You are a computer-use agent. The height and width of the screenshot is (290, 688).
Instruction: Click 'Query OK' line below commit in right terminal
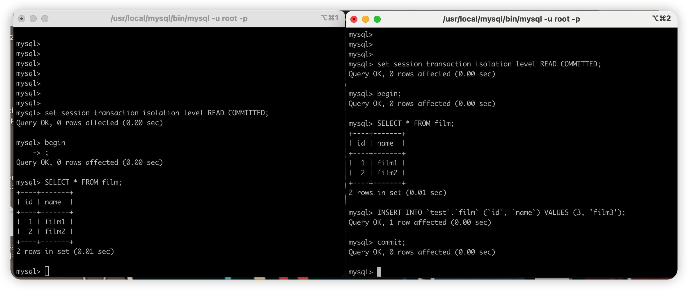[422, 252]
